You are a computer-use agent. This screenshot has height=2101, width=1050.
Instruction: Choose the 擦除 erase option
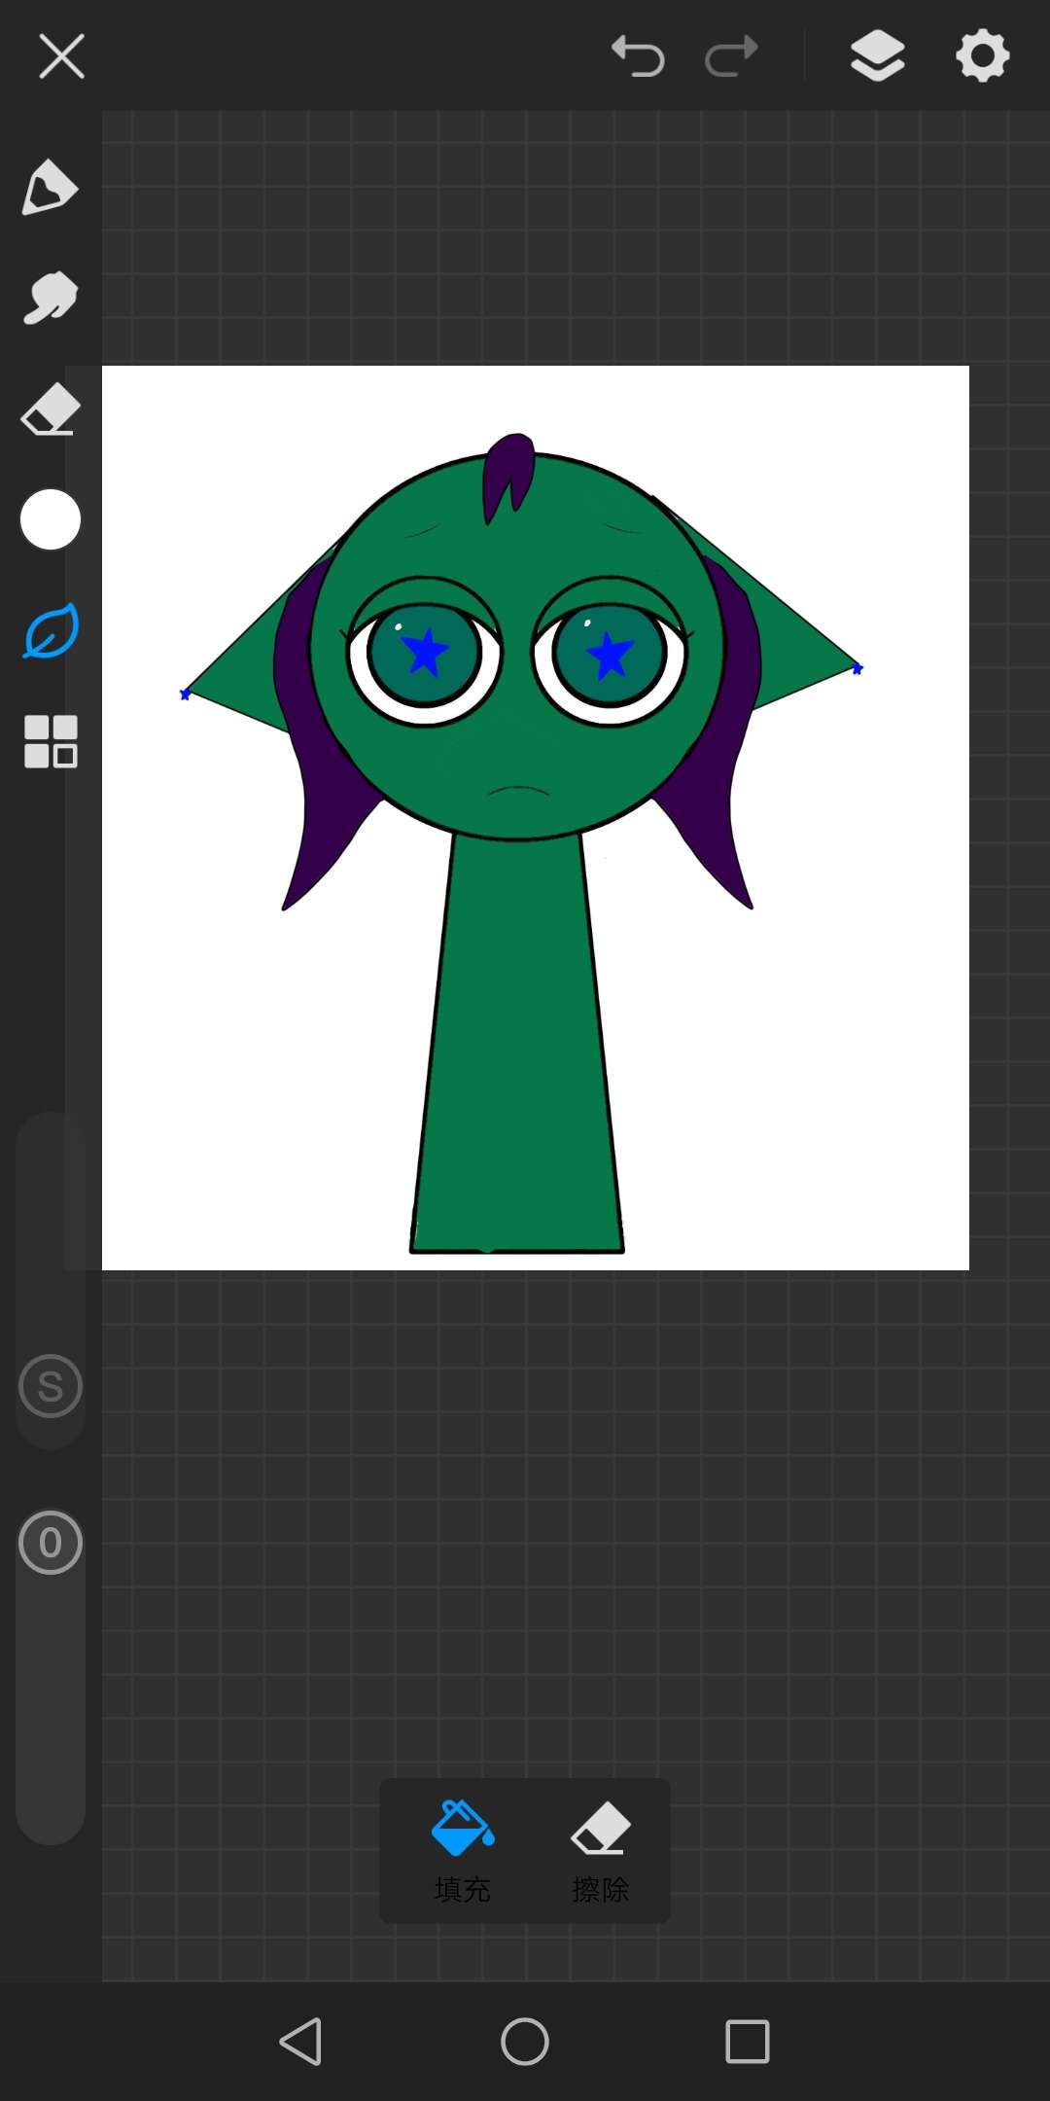[x=601, y=1851]
